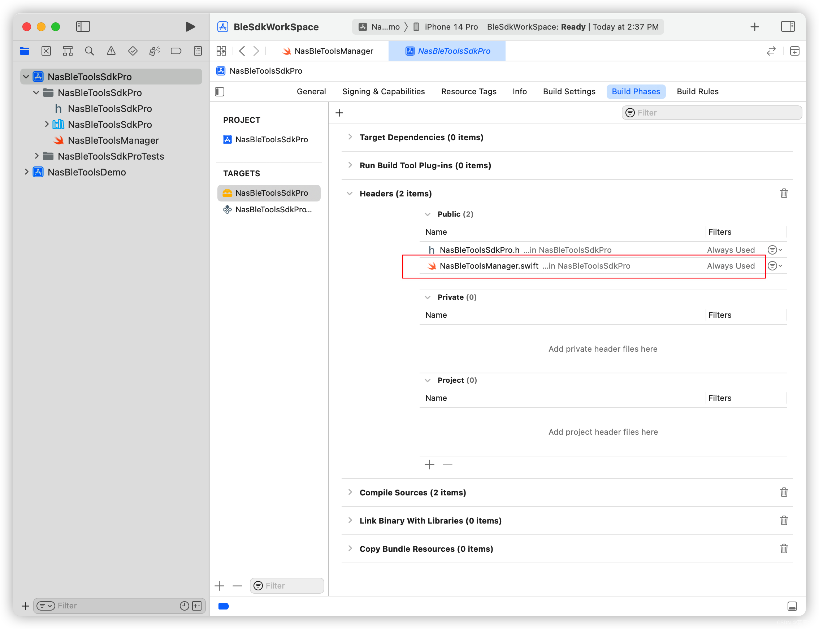Open Signing & Capabilities tab
Viewport: 819px width, 629px height.
(383, 92)
